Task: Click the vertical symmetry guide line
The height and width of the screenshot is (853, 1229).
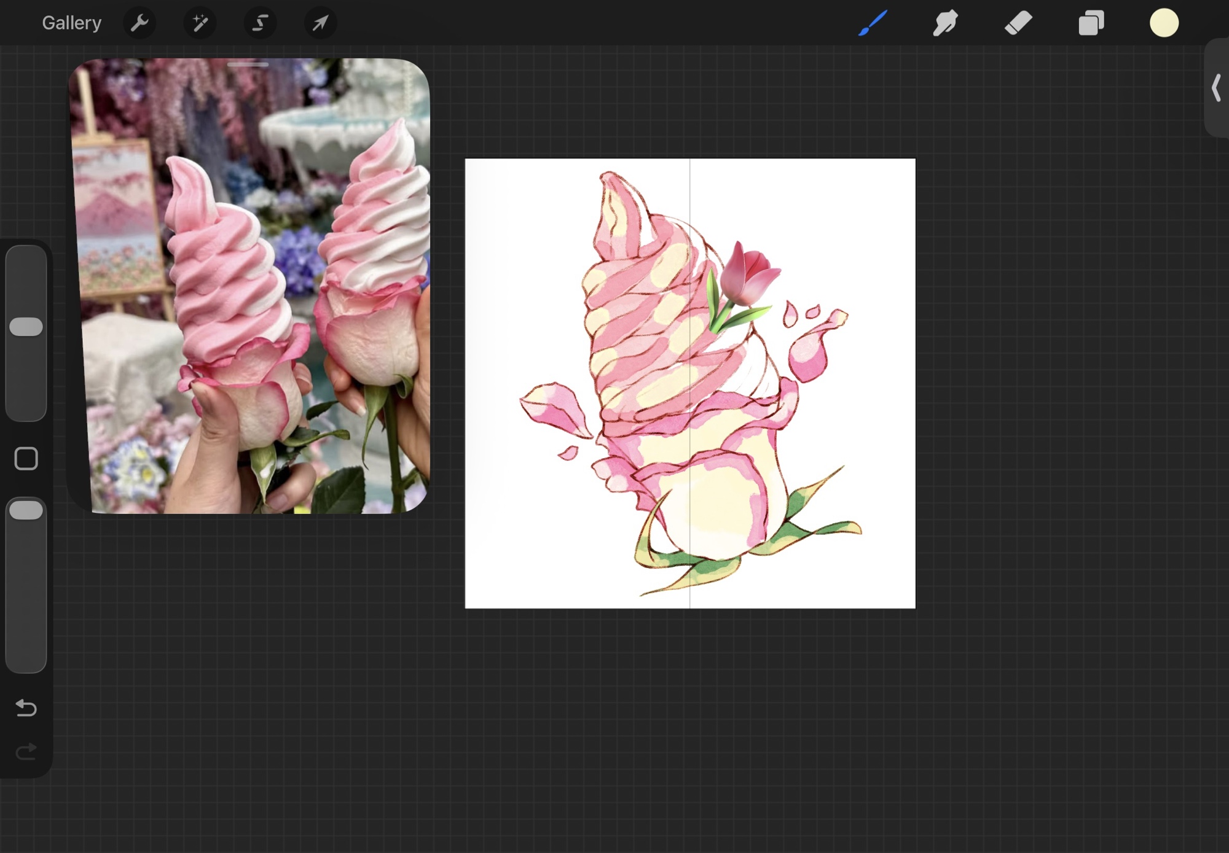Action: tap(689, 184)
